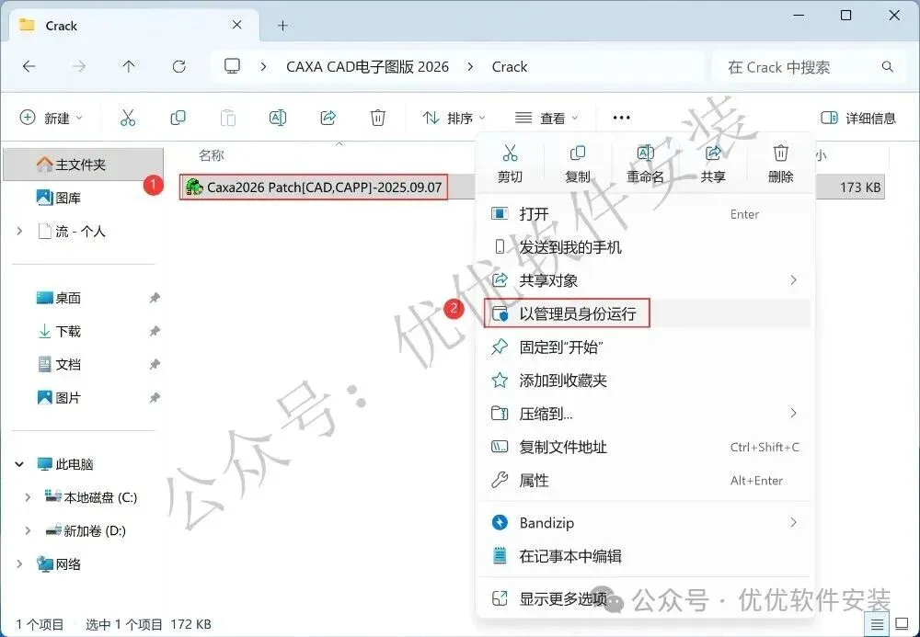Open a new tab with plus button

pyautogui.click(x=282, y=25)
